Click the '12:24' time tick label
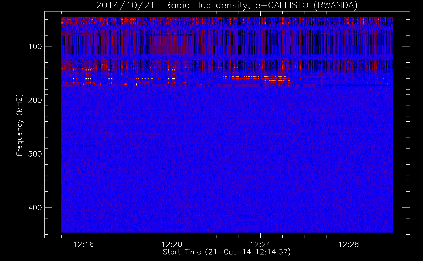Screen dimensions: 423x261 (260, 244)
